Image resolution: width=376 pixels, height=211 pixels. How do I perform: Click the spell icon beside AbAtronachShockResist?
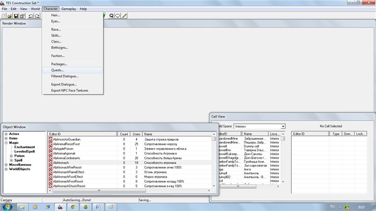coord(50,186)
